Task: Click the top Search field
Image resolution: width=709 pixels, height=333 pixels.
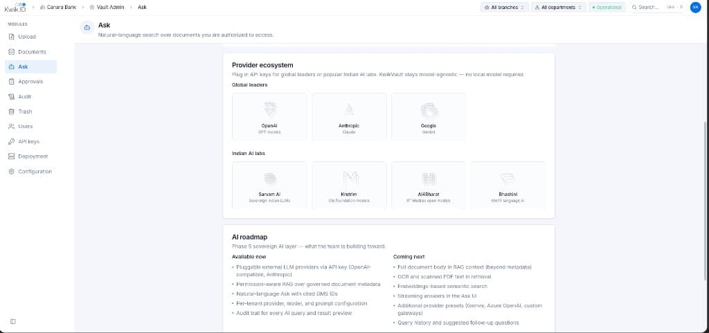Action: click(657, 7)
